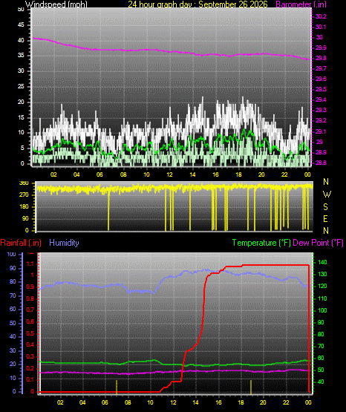This screenshot has height=412, width=346.
Task: Select hour 18 under the windspeed chart
Action: tap(238, 174)
